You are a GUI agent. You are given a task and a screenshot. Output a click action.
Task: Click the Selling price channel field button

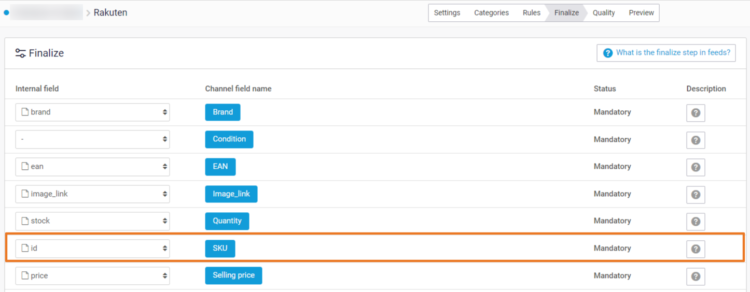pyautogui.click(x=233, y=275)
